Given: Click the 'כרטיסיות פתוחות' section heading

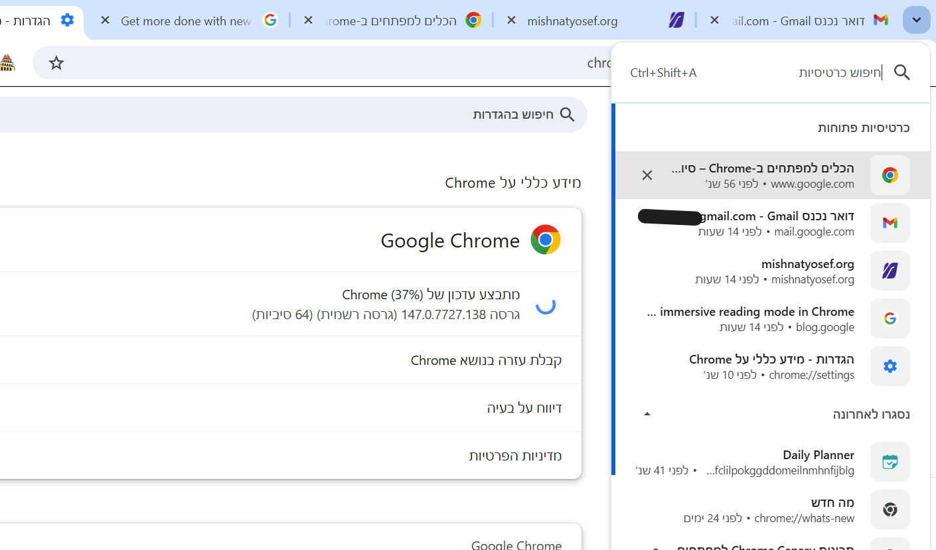Looking at the screenshot, I should (x=864, y=127).
